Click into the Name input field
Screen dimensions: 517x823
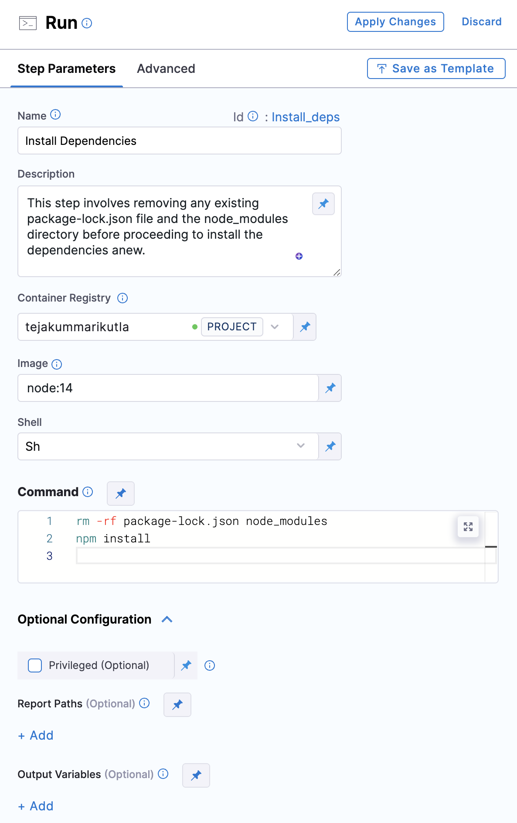click(180, 141)
